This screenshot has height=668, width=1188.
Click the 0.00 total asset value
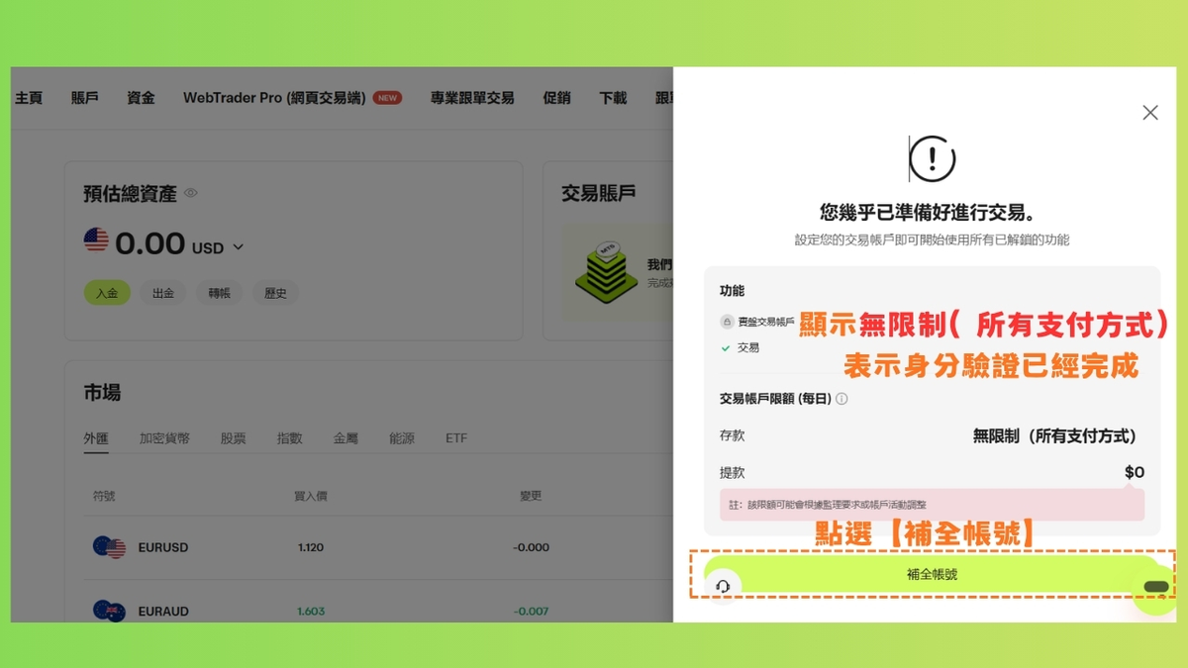149,243
